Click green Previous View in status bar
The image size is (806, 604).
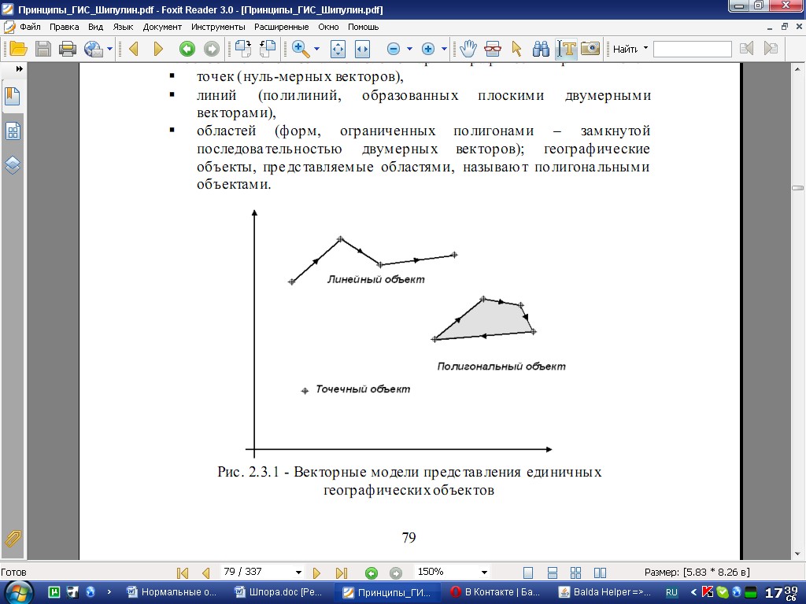pos(372,573)
